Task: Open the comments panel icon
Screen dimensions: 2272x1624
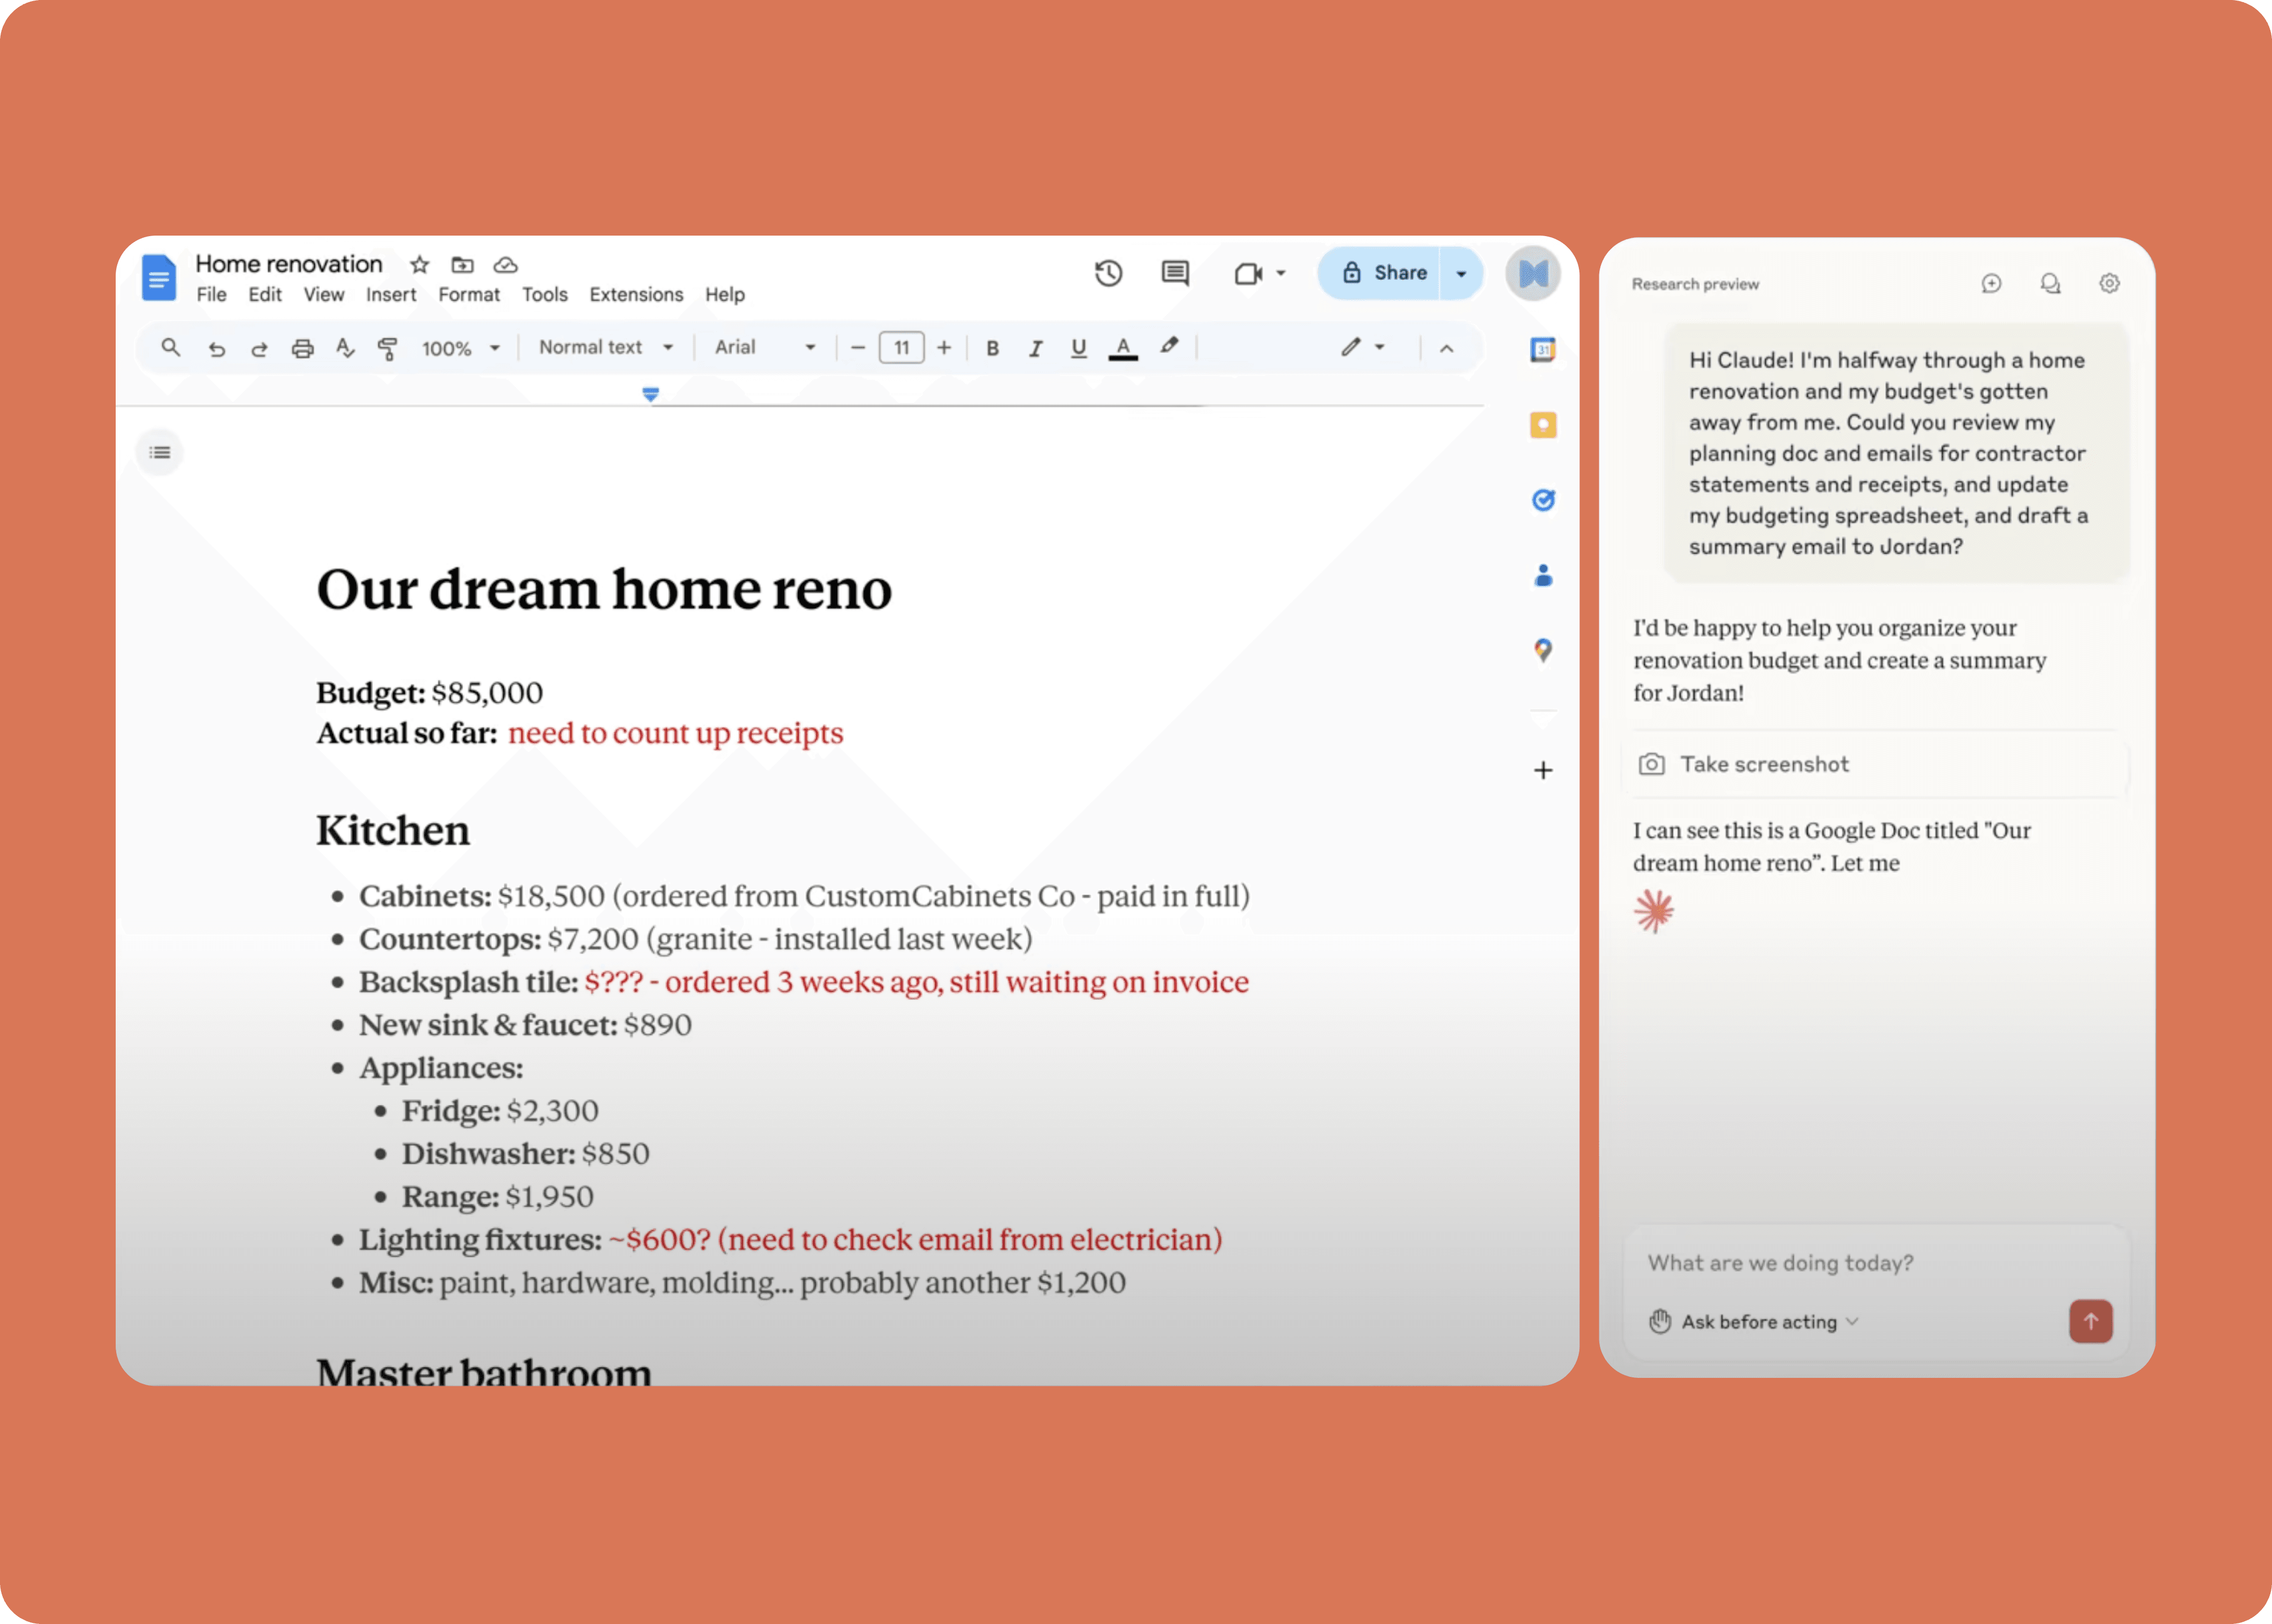Action: [x=1175, y=273]
